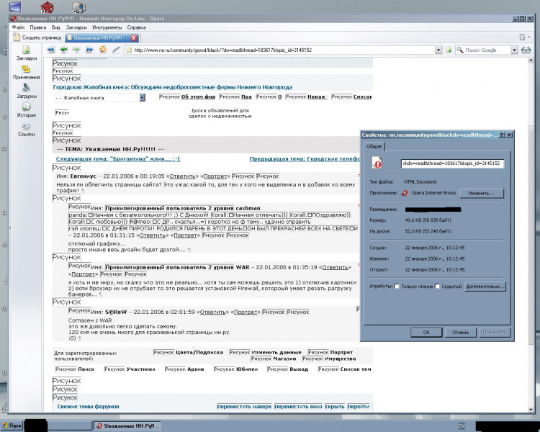Click the binoculars find icon beside search
The width and height of the screenshot is (540, 432).
[526, 50]
